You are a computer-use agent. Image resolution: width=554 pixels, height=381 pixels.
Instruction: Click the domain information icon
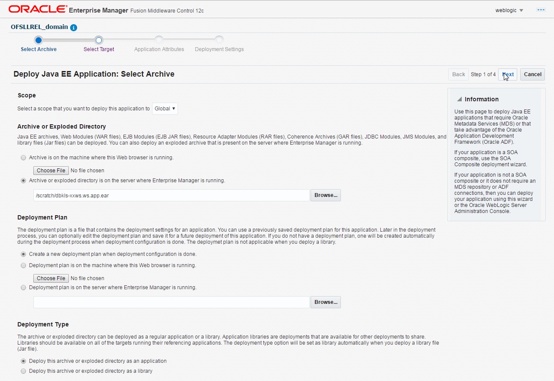pyautogui.click(x=74, y=28)
